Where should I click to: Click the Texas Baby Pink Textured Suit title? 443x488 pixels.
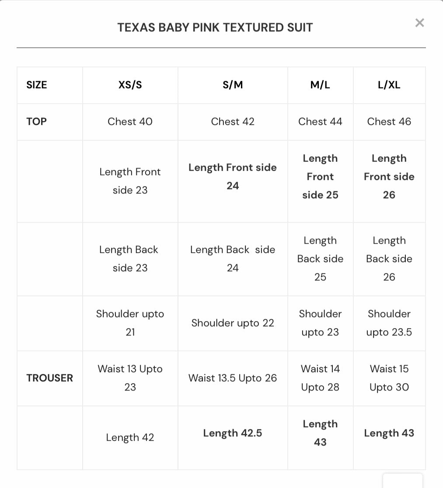215,28
